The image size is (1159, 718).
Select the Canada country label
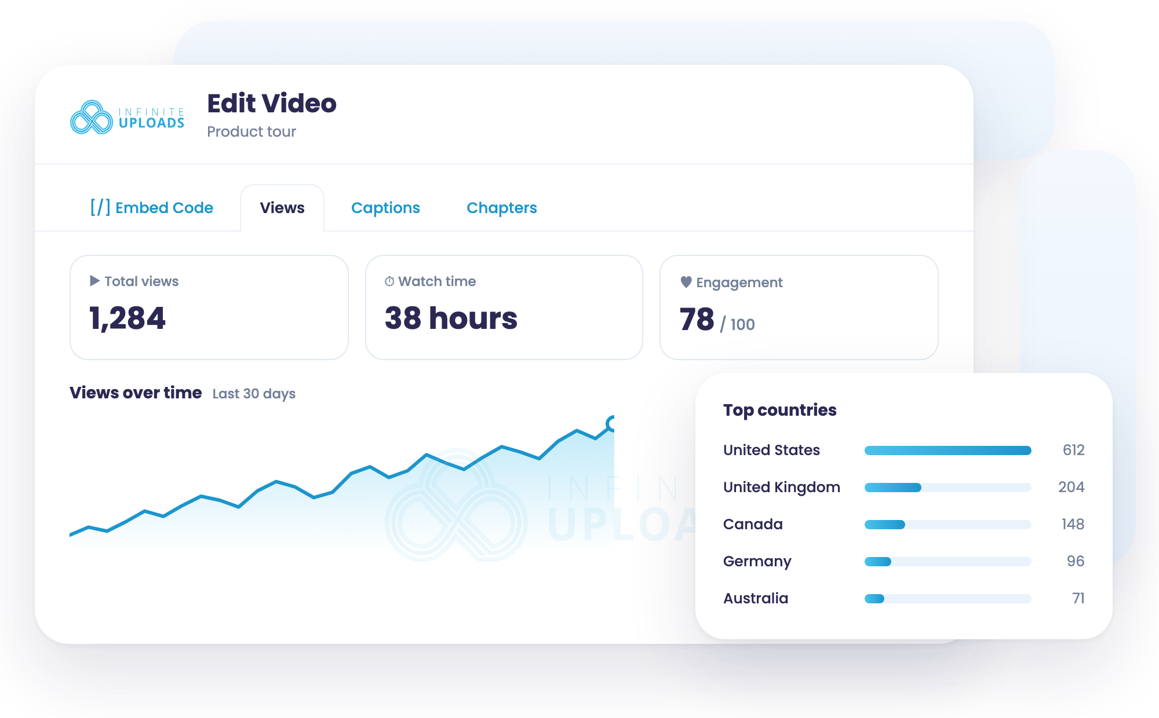[753, 524]
